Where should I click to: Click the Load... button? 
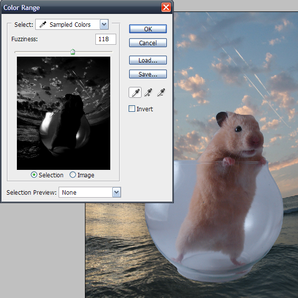click(148, 60)
